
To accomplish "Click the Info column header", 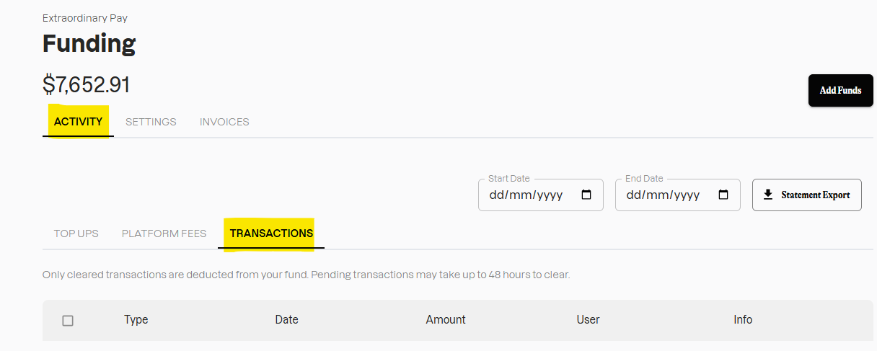I will tap(743, 319).
